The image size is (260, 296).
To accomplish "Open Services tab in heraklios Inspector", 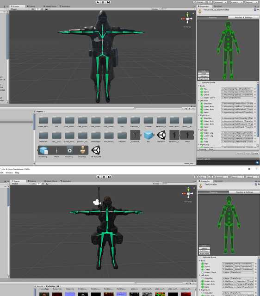I will [217, 6].
